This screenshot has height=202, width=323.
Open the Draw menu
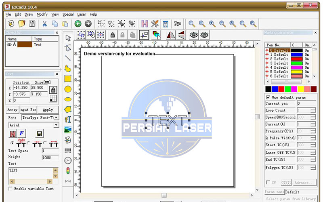(x=29, y=15)
